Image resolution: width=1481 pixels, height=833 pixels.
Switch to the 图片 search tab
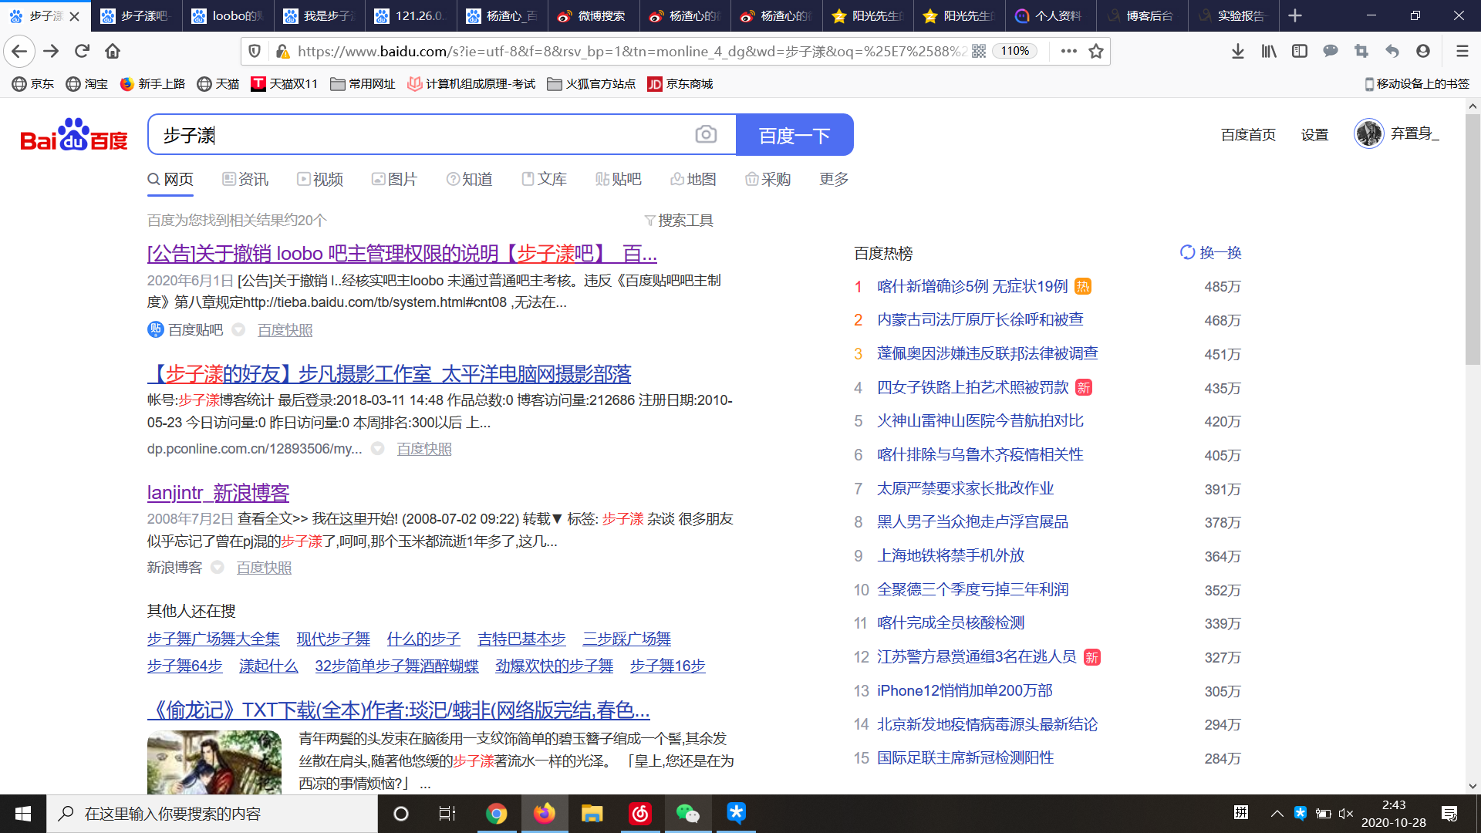click(x=394, y=180)
